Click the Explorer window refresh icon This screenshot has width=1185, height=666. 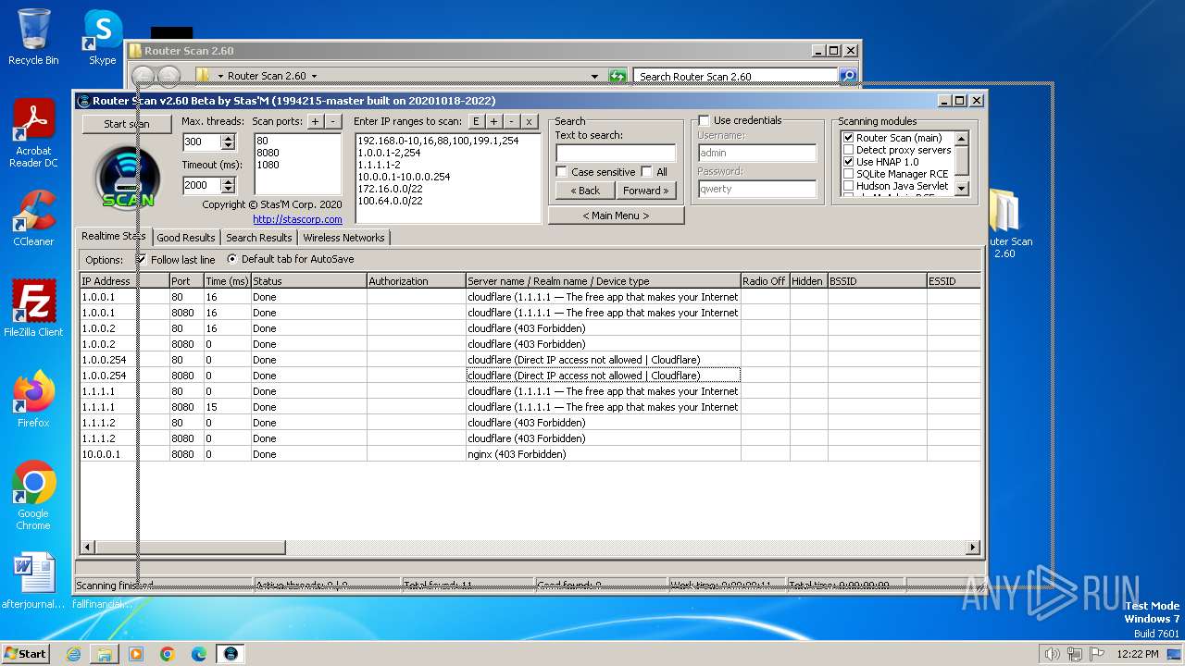(x=617, y=76)
